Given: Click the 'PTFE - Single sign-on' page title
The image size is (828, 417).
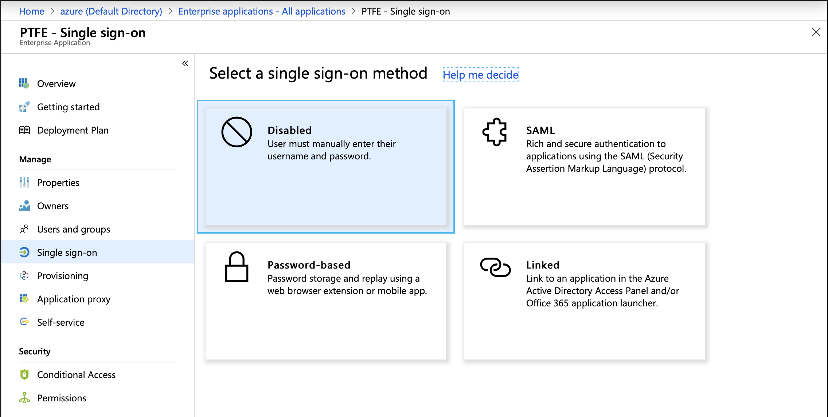Looking at the screenshot, I should [83, 32].
